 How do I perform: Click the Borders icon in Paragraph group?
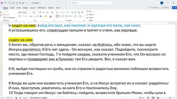point(80,16)
